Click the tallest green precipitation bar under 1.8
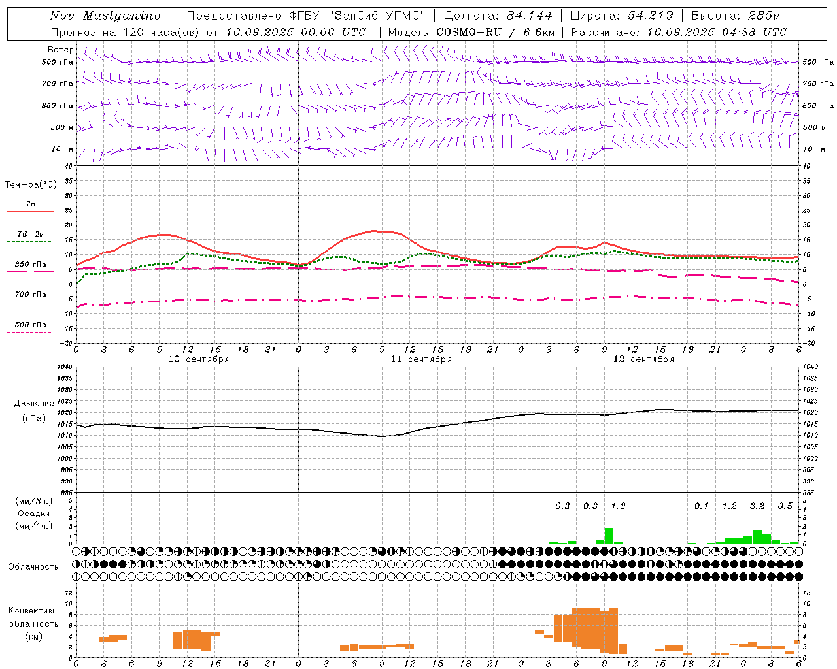Image resolution: width=837 pixels, height=669 pixels. pyautogui.click(x=609, y=536)
